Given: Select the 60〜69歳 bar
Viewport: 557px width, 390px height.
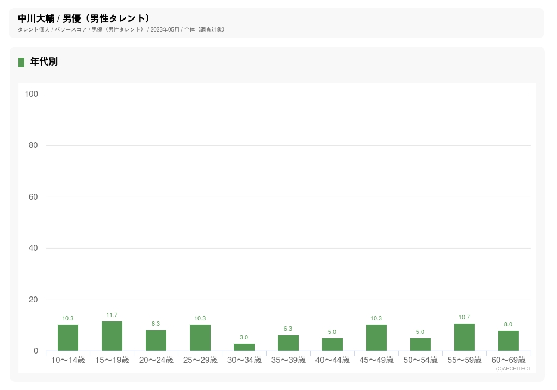Looking at the screenshot, I should (509, 341).
